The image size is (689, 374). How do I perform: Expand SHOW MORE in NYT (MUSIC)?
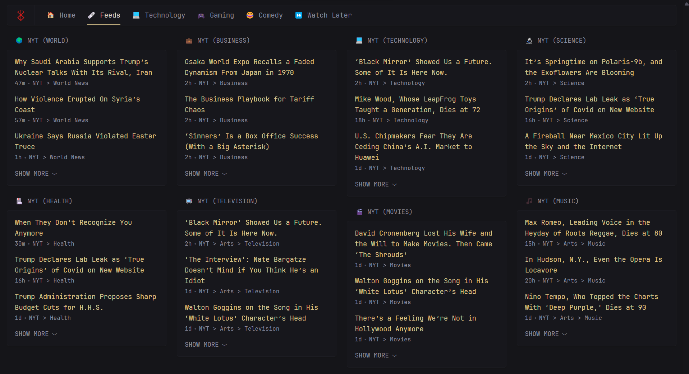(546, 334)
